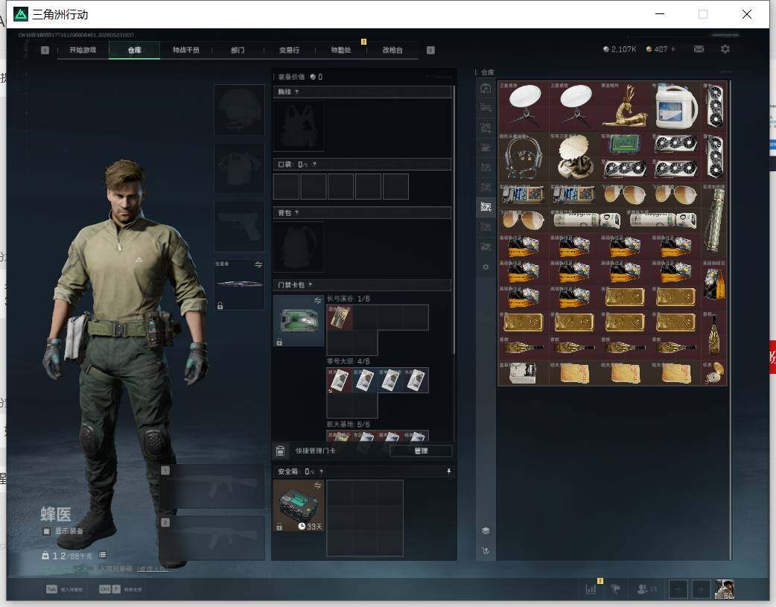The width and height of the screenshot is (776, 607).
Task: Click the help mark beside 胸挂
Action: pos(296,92)
